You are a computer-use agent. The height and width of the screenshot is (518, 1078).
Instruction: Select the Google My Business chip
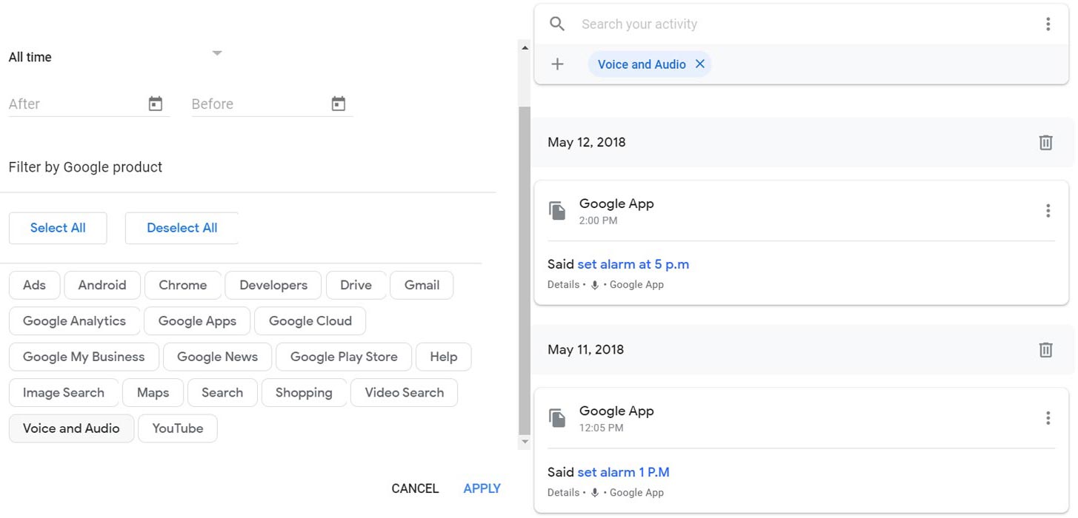84,357
